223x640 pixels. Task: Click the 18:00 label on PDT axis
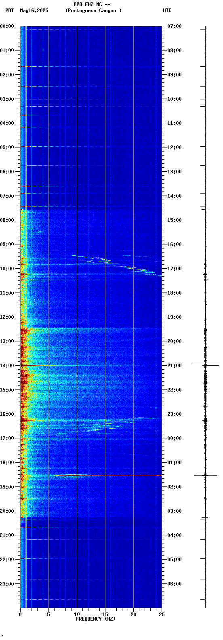point(7,463)
